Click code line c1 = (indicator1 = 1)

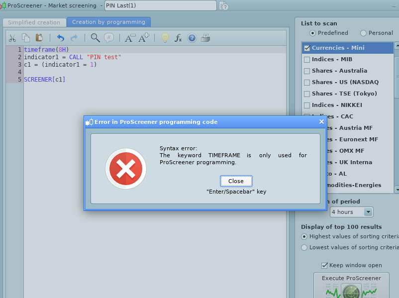(60, 65)
